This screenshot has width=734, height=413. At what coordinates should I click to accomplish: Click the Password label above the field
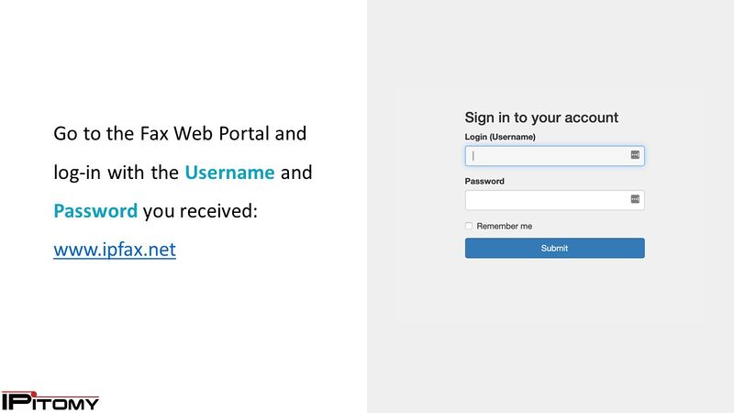(484, 181)
